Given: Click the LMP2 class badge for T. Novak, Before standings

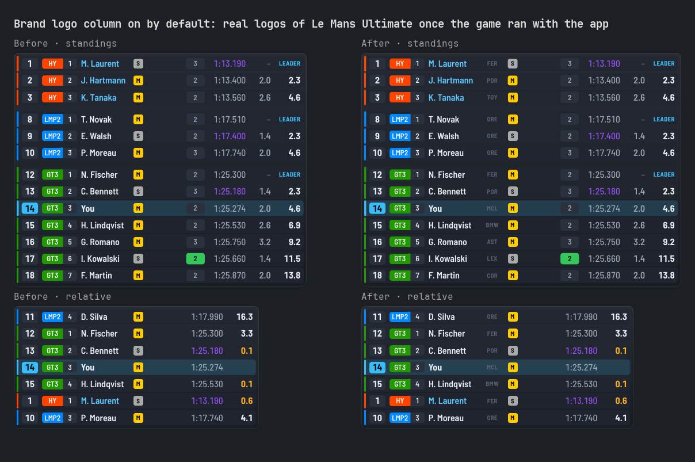Looking at the screenshot, I should pos(52,120).
